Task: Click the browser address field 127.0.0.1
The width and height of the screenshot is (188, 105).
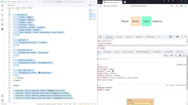Action: (x=112, y=6)
